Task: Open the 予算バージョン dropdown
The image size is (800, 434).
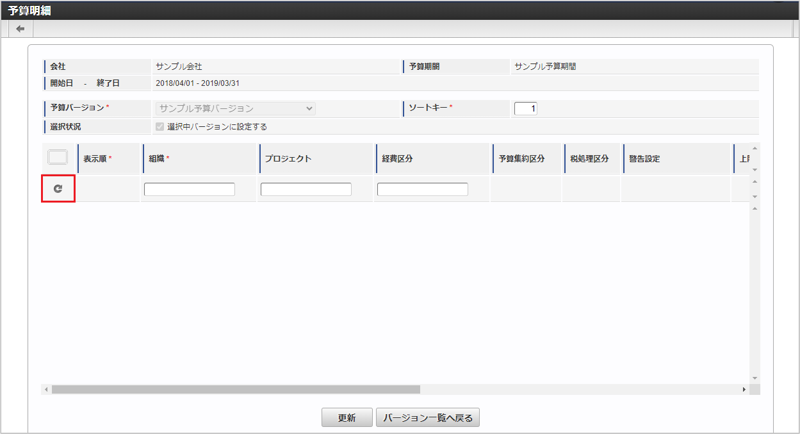Action: point(236,108)
